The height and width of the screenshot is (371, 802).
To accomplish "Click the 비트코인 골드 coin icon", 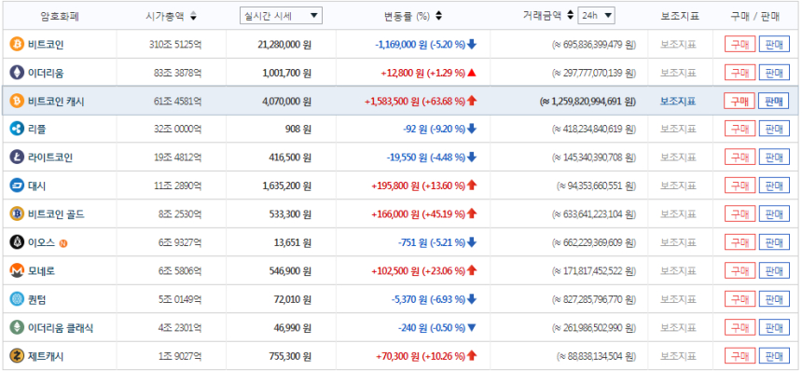I will 17,214.
